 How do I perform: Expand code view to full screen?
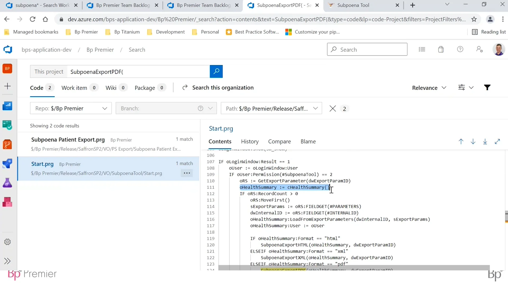[497, 142]
